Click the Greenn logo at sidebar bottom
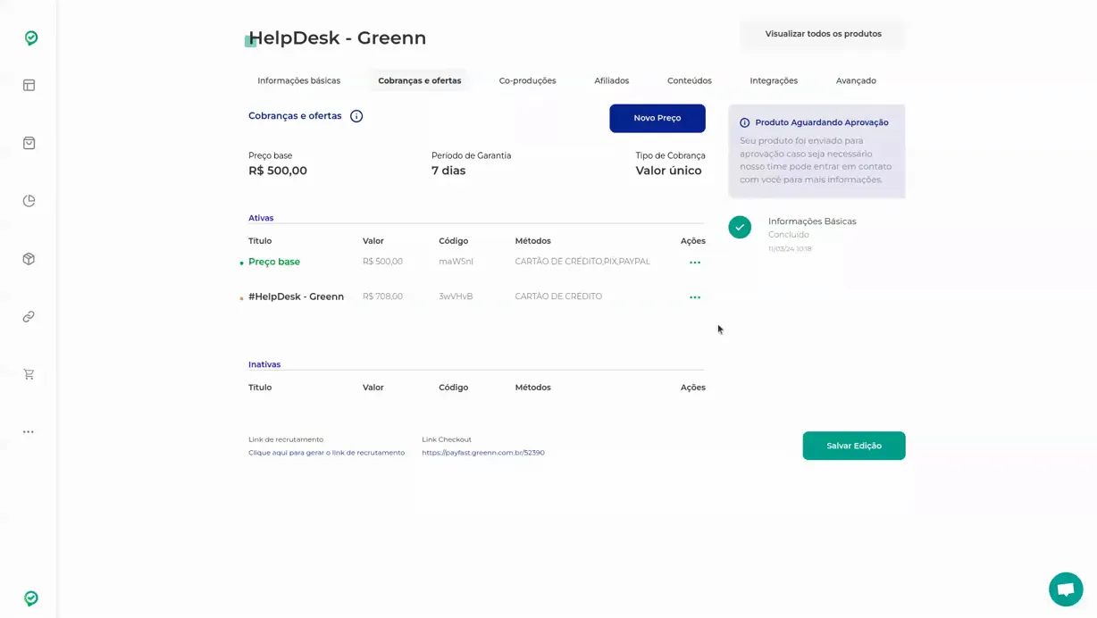1097x618 pixels. click(x=31, y=598)
